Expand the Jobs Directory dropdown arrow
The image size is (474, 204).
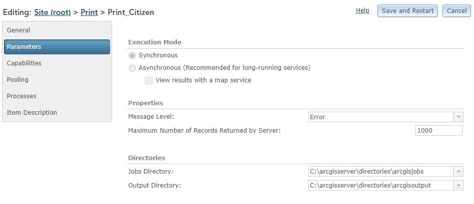point(458,172)
